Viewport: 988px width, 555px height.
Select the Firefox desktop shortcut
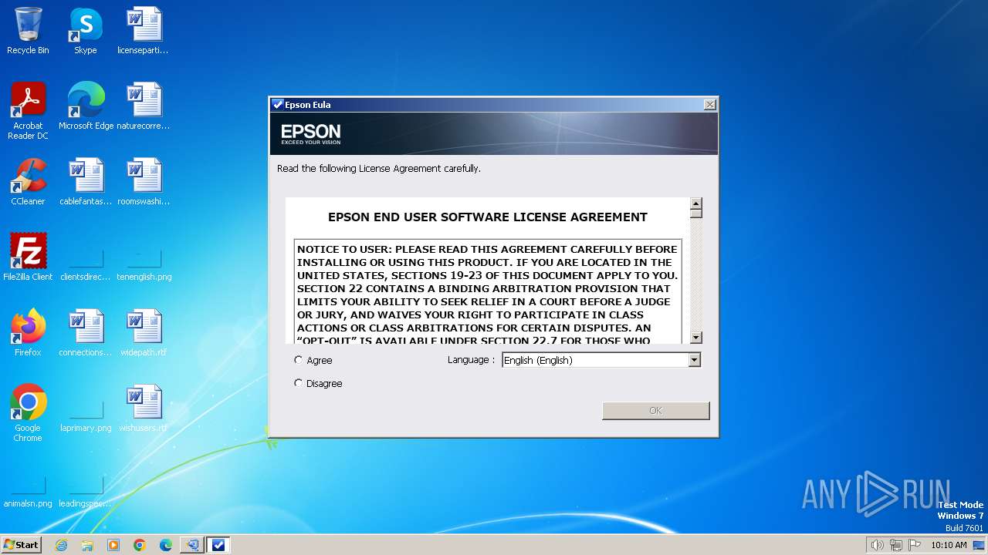(28, 333)
